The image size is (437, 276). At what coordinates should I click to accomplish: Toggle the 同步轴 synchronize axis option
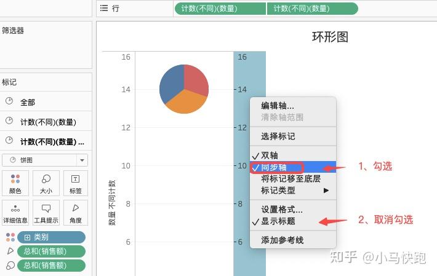tap(293, 167)
